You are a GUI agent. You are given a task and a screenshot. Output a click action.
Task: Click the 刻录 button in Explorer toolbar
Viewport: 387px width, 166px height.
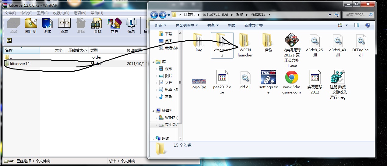point(232,25)
